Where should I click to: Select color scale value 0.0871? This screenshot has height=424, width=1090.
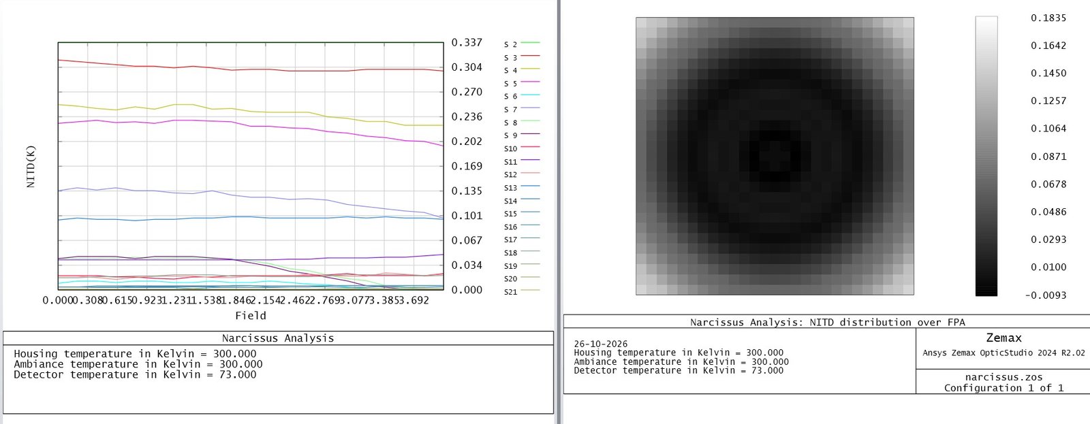[1048, 157]
